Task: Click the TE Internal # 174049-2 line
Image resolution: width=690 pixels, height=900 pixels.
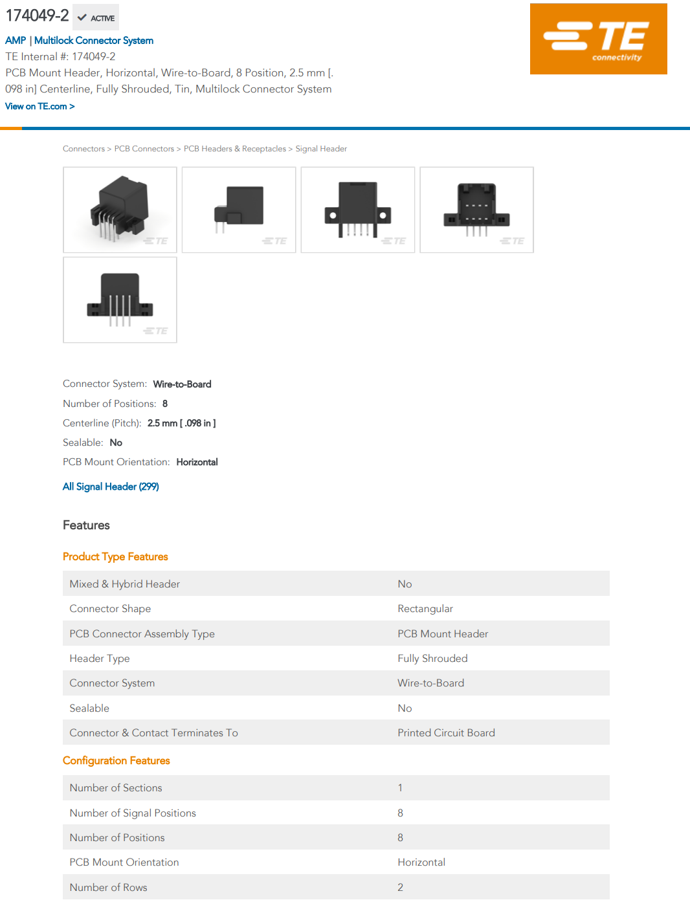Action: point(60,56)
